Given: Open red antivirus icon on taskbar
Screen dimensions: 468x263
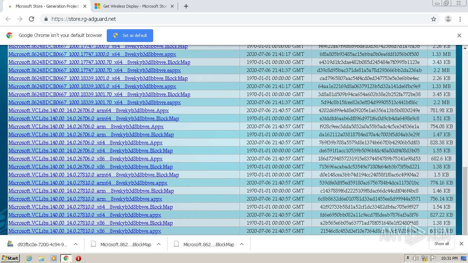Looking at the screenshot, I should point(78,258).
